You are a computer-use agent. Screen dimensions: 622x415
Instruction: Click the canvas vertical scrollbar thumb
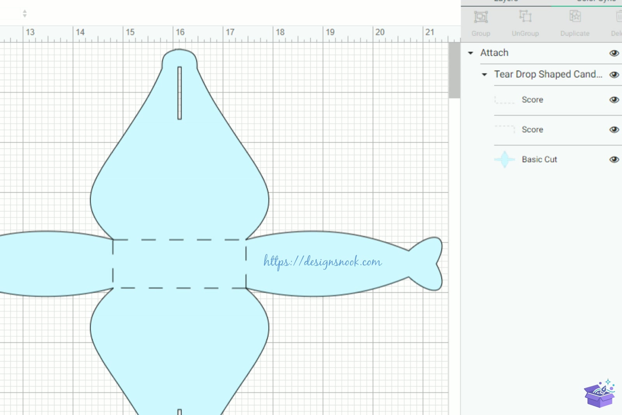(x=454, y=70)
